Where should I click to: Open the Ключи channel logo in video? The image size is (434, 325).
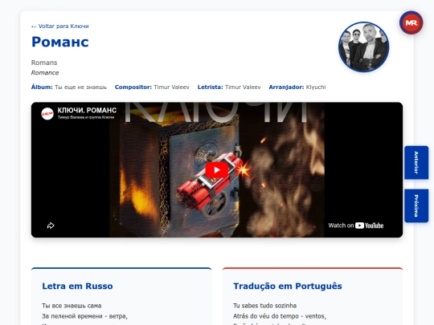pyautogui.click(x=47, y=114)
